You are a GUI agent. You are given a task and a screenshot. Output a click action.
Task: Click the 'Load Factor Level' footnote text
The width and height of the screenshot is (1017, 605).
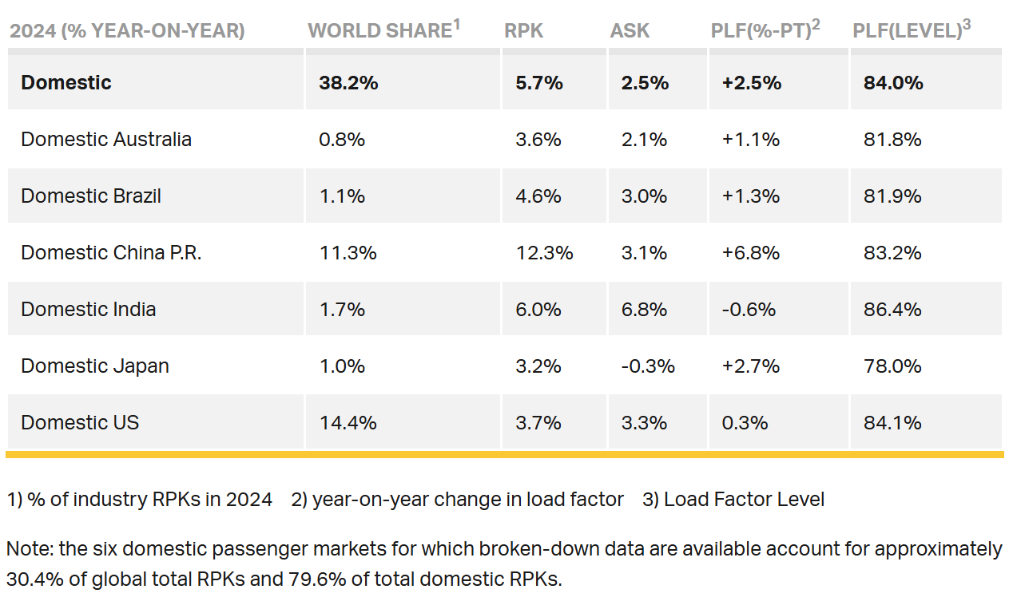744,500
